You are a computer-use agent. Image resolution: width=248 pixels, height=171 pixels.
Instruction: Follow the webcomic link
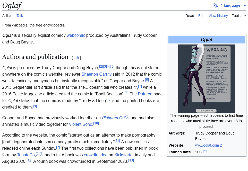tap(76, 35)
